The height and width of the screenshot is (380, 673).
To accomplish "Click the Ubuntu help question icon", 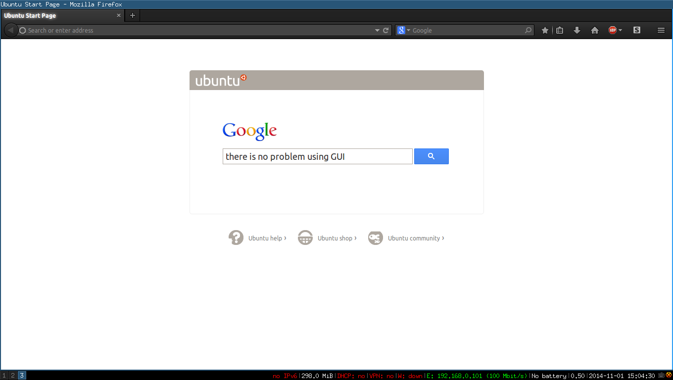I will point(236,238).
